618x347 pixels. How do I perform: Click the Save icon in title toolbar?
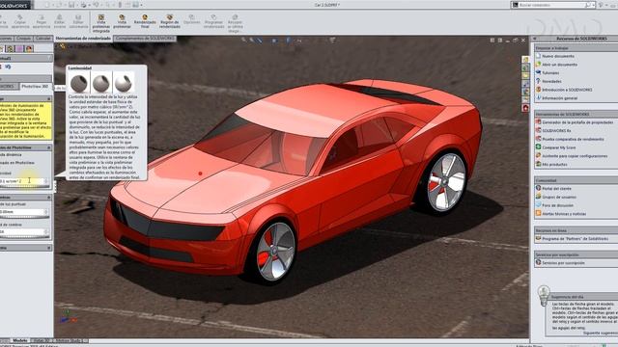(x=71, y=5)
